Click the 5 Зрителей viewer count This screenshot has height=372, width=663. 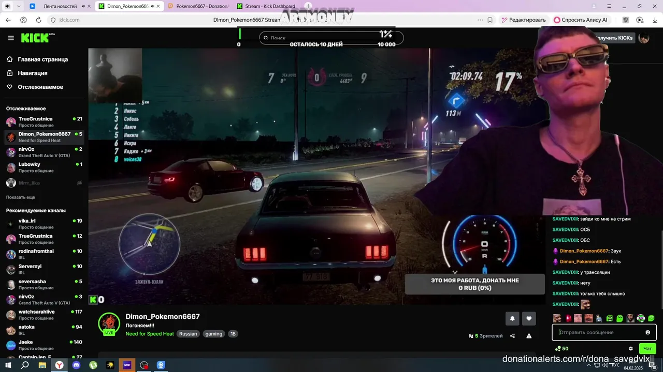pos(485,336)
